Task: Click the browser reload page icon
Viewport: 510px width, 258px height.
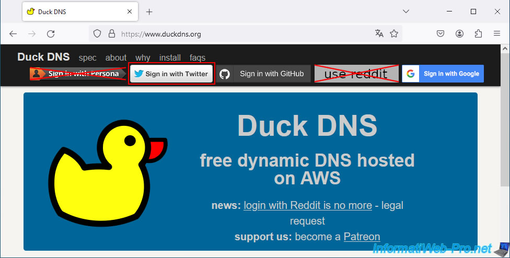Action: [51, 34]
